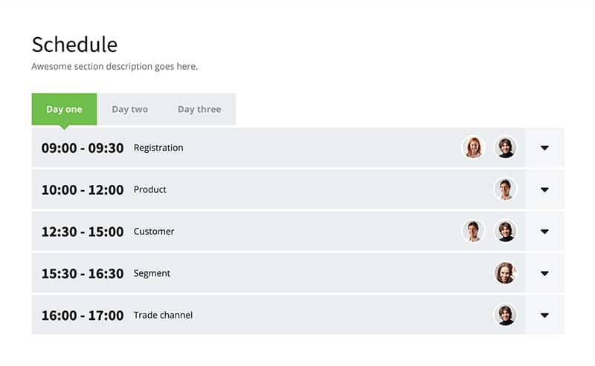Click the second speaker avatar in Customer row

coord(506,231)
